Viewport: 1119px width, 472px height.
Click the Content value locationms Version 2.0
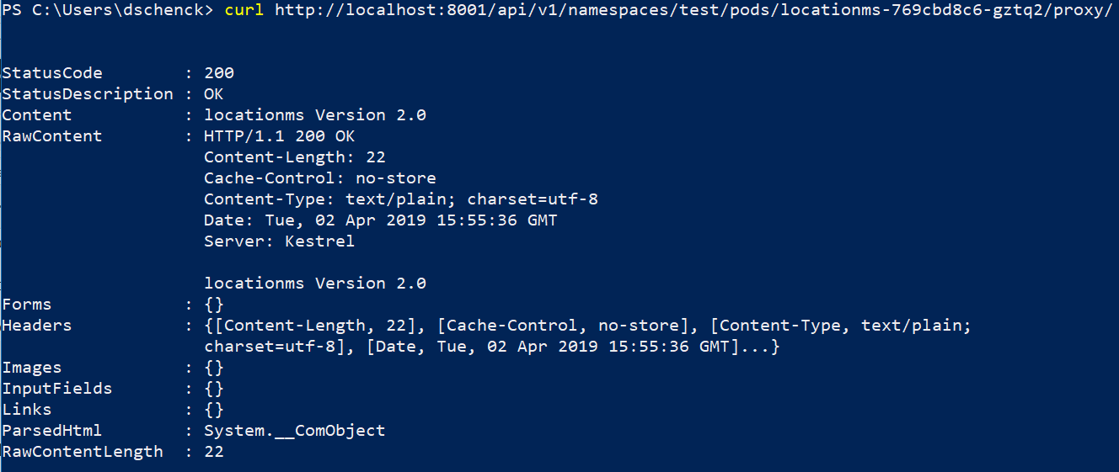click(315, 115)
